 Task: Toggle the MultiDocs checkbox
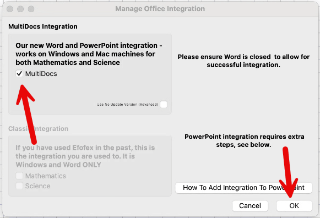(19, 73)
